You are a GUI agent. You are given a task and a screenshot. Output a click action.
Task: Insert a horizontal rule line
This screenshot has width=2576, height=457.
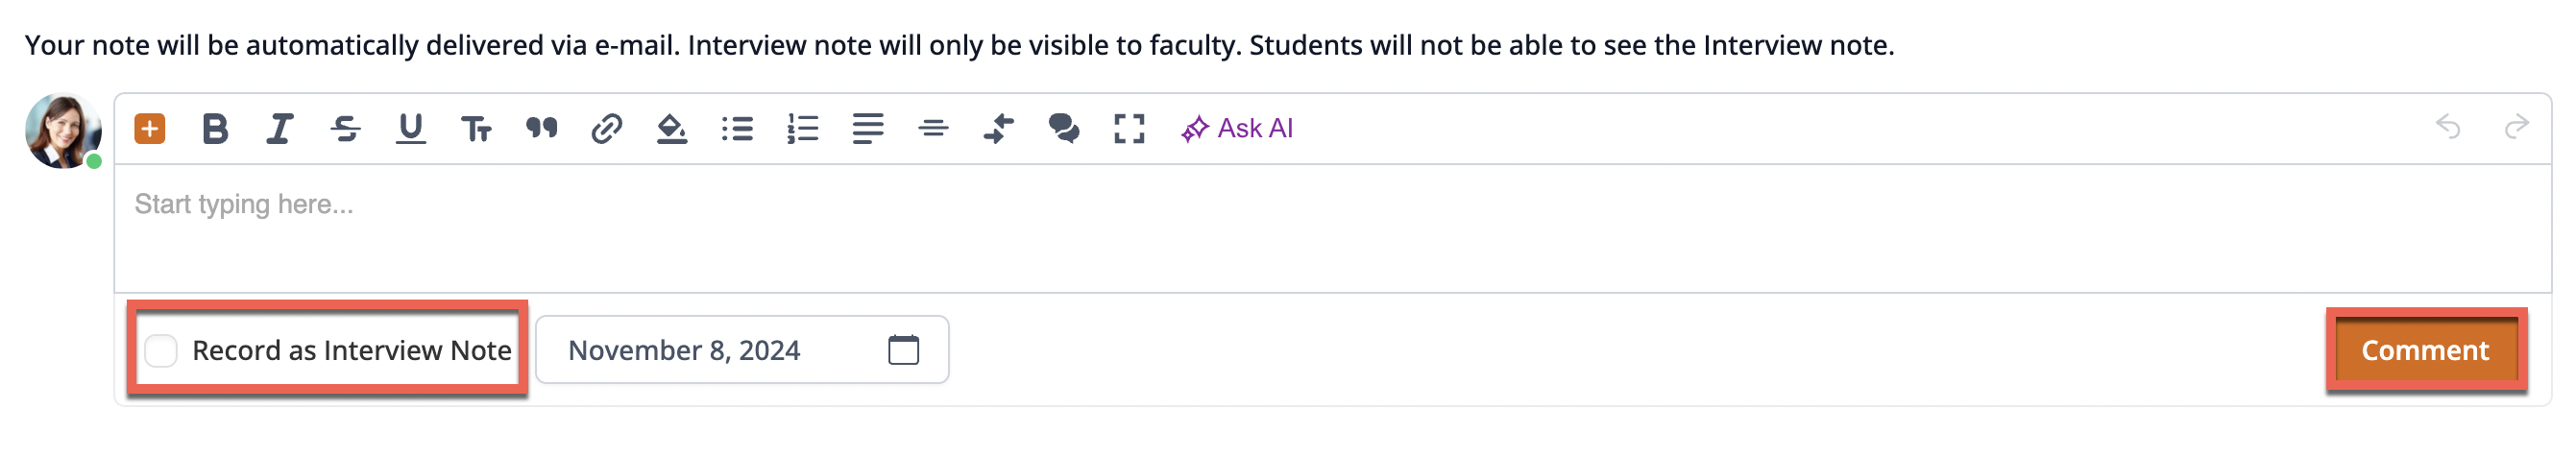(934, 129)
